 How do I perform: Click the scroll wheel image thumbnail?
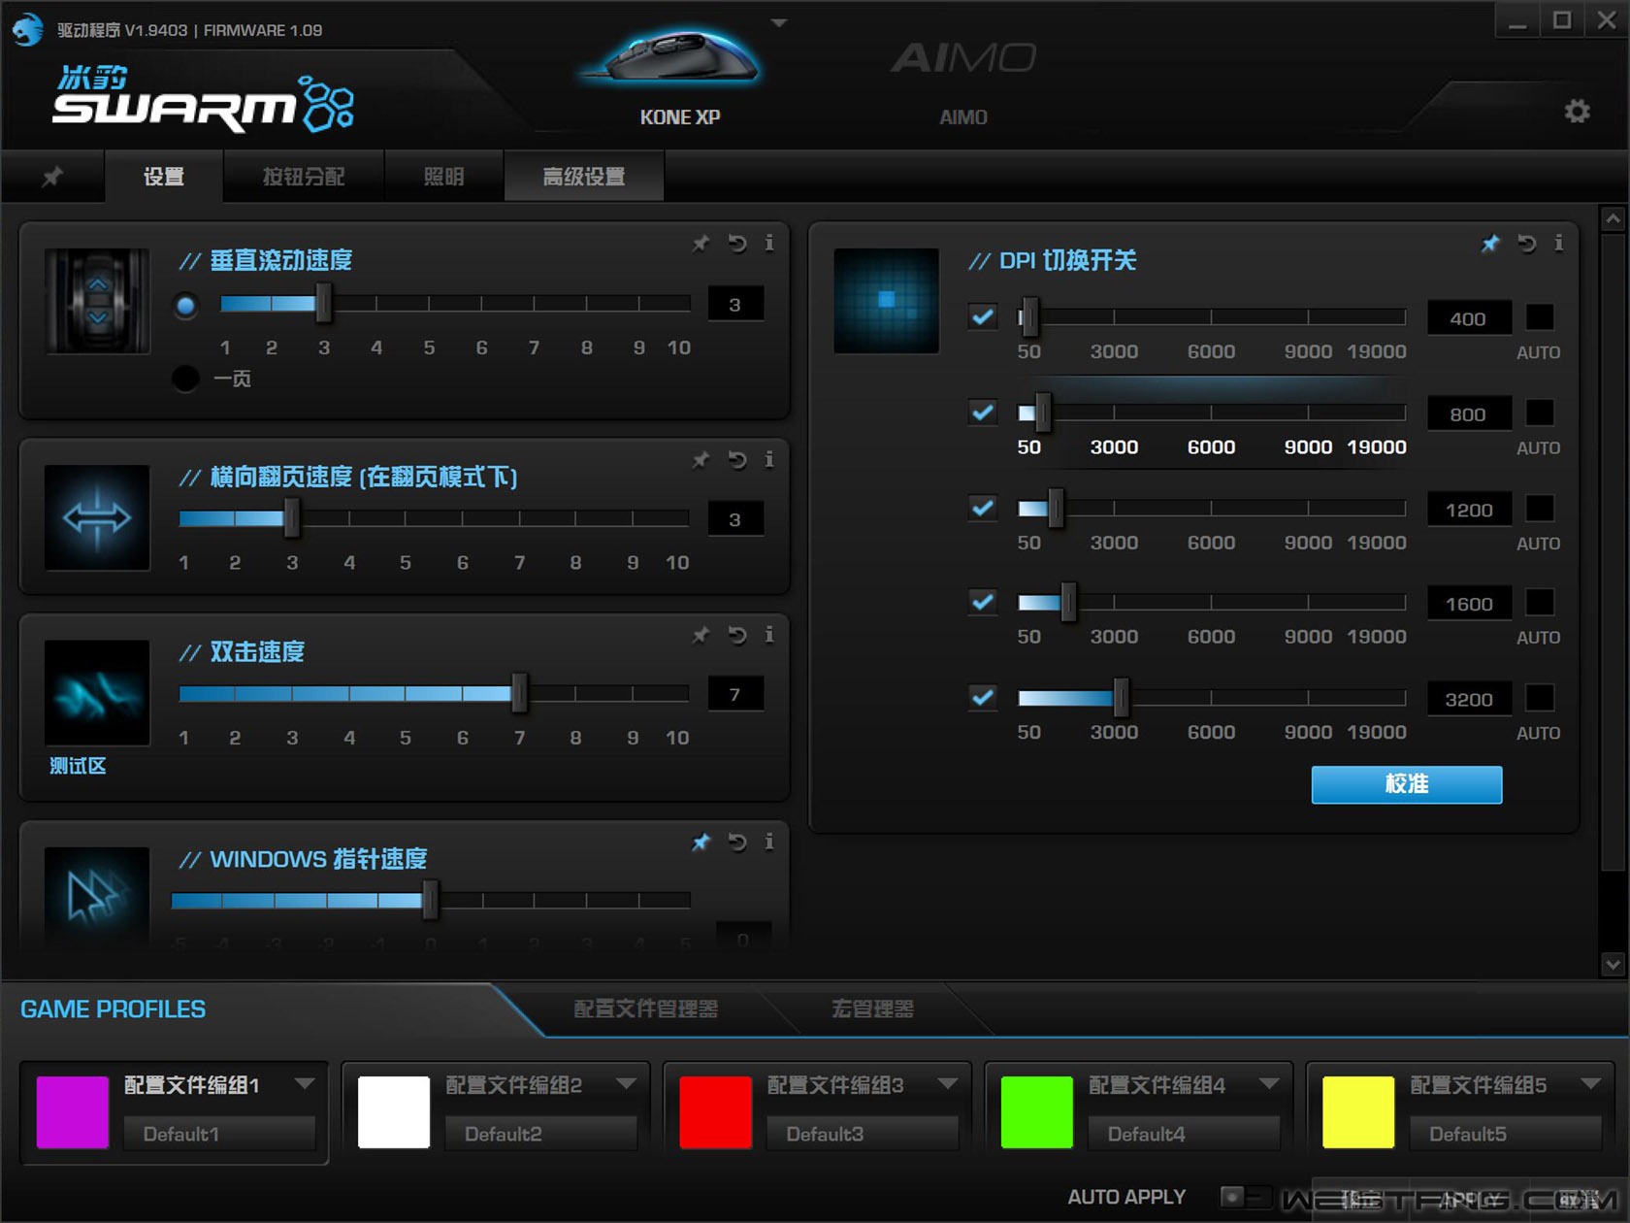click(x=97, y=301)
